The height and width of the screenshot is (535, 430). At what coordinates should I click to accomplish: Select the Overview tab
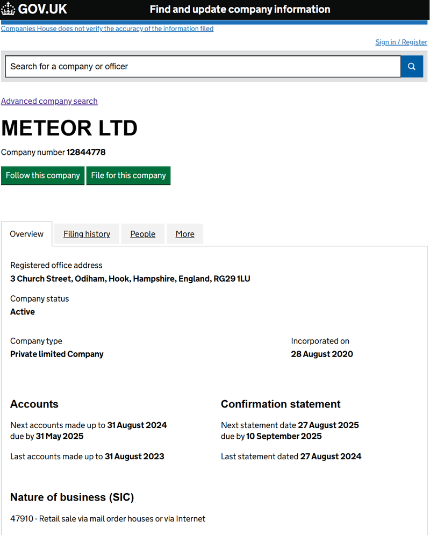click(x=26, y=234)
